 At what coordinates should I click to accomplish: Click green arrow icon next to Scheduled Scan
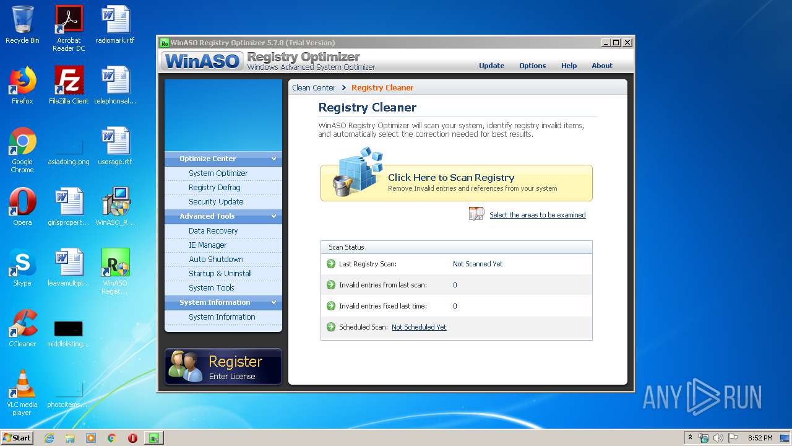coord(331,327)
